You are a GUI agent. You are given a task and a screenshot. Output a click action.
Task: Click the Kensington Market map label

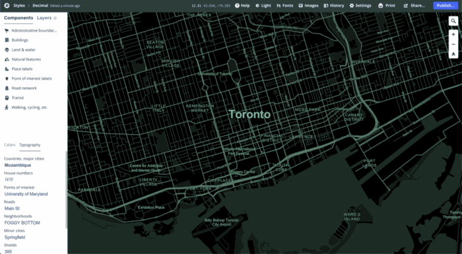click(200, 108)
